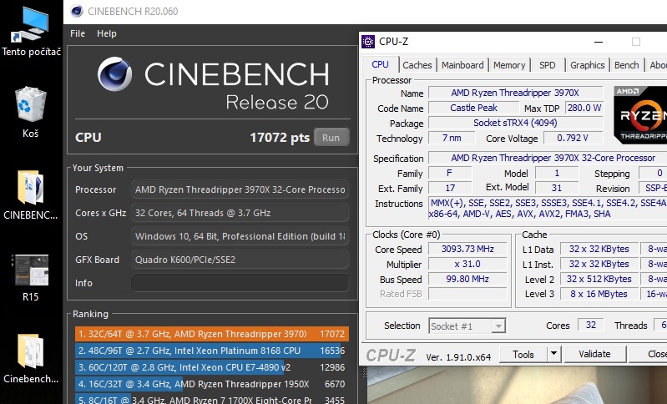Select the CINEBENC... folder desktop icon
The image size is (667, 404).
tap(31, 194)
